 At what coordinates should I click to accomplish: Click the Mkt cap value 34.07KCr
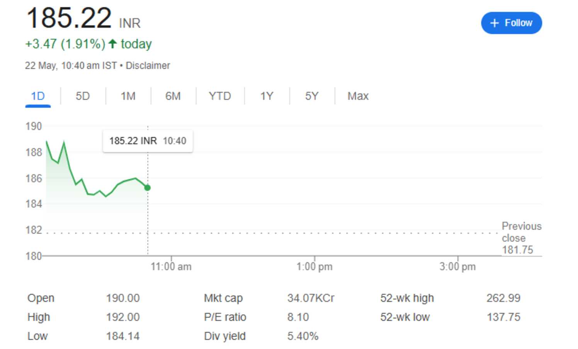pyautogui.click(x=311, y=298)
